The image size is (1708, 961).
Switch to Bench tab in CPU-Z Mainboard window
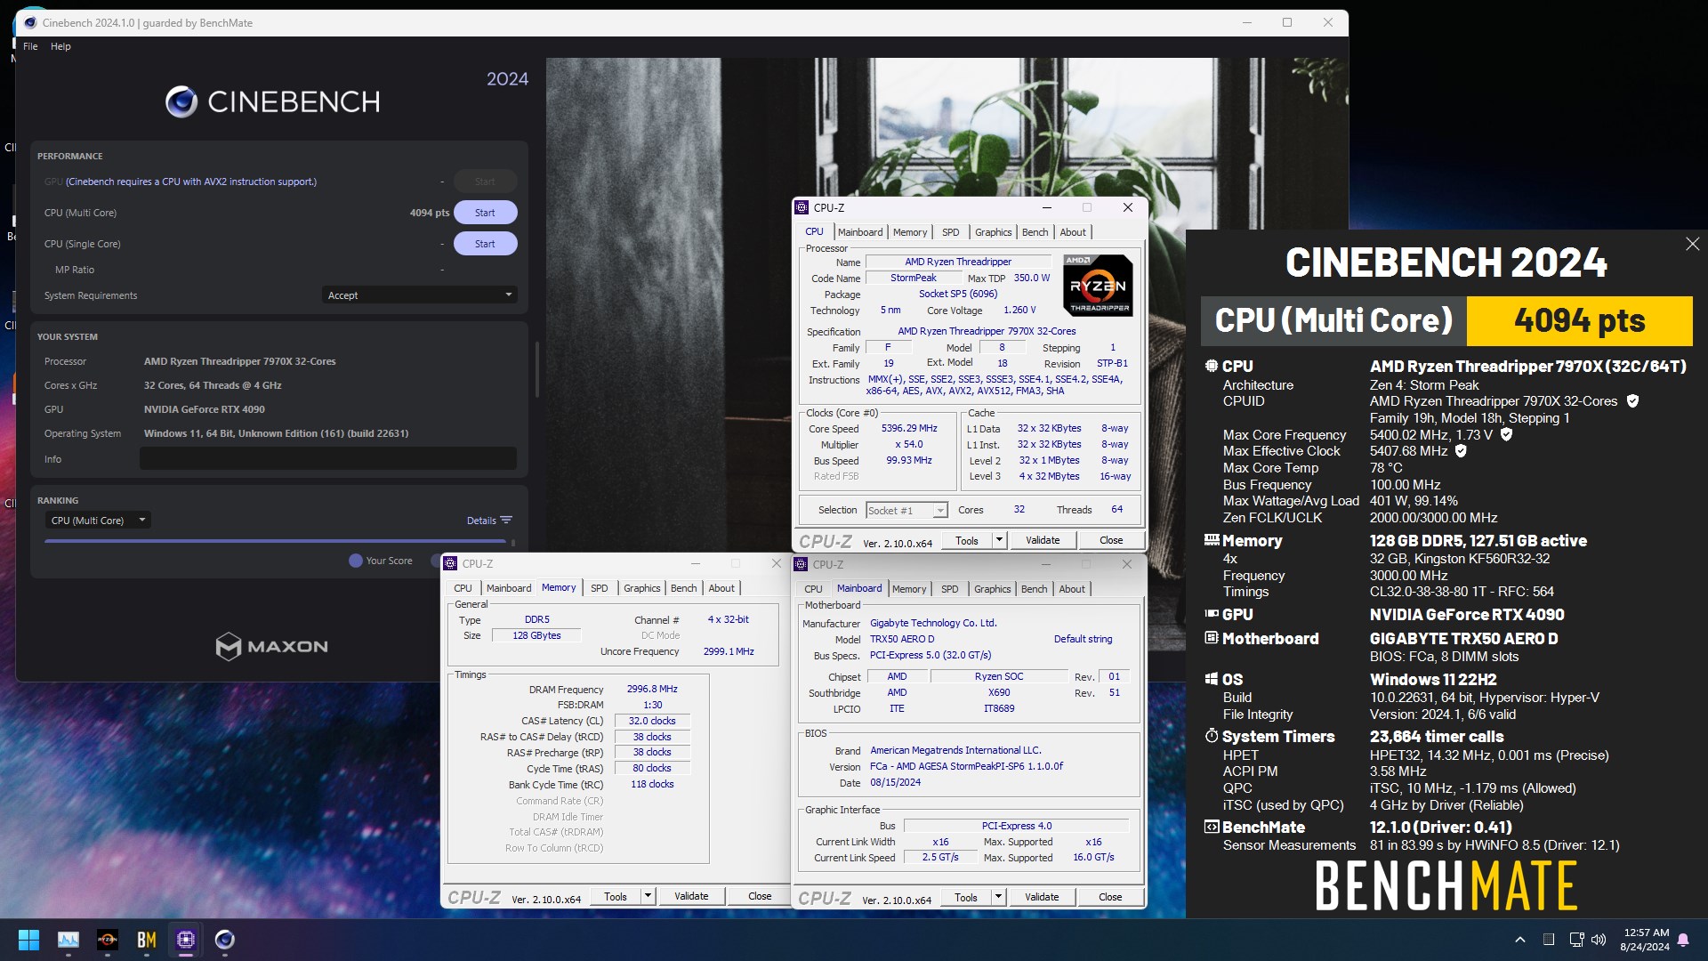[x=1034, y=589]
